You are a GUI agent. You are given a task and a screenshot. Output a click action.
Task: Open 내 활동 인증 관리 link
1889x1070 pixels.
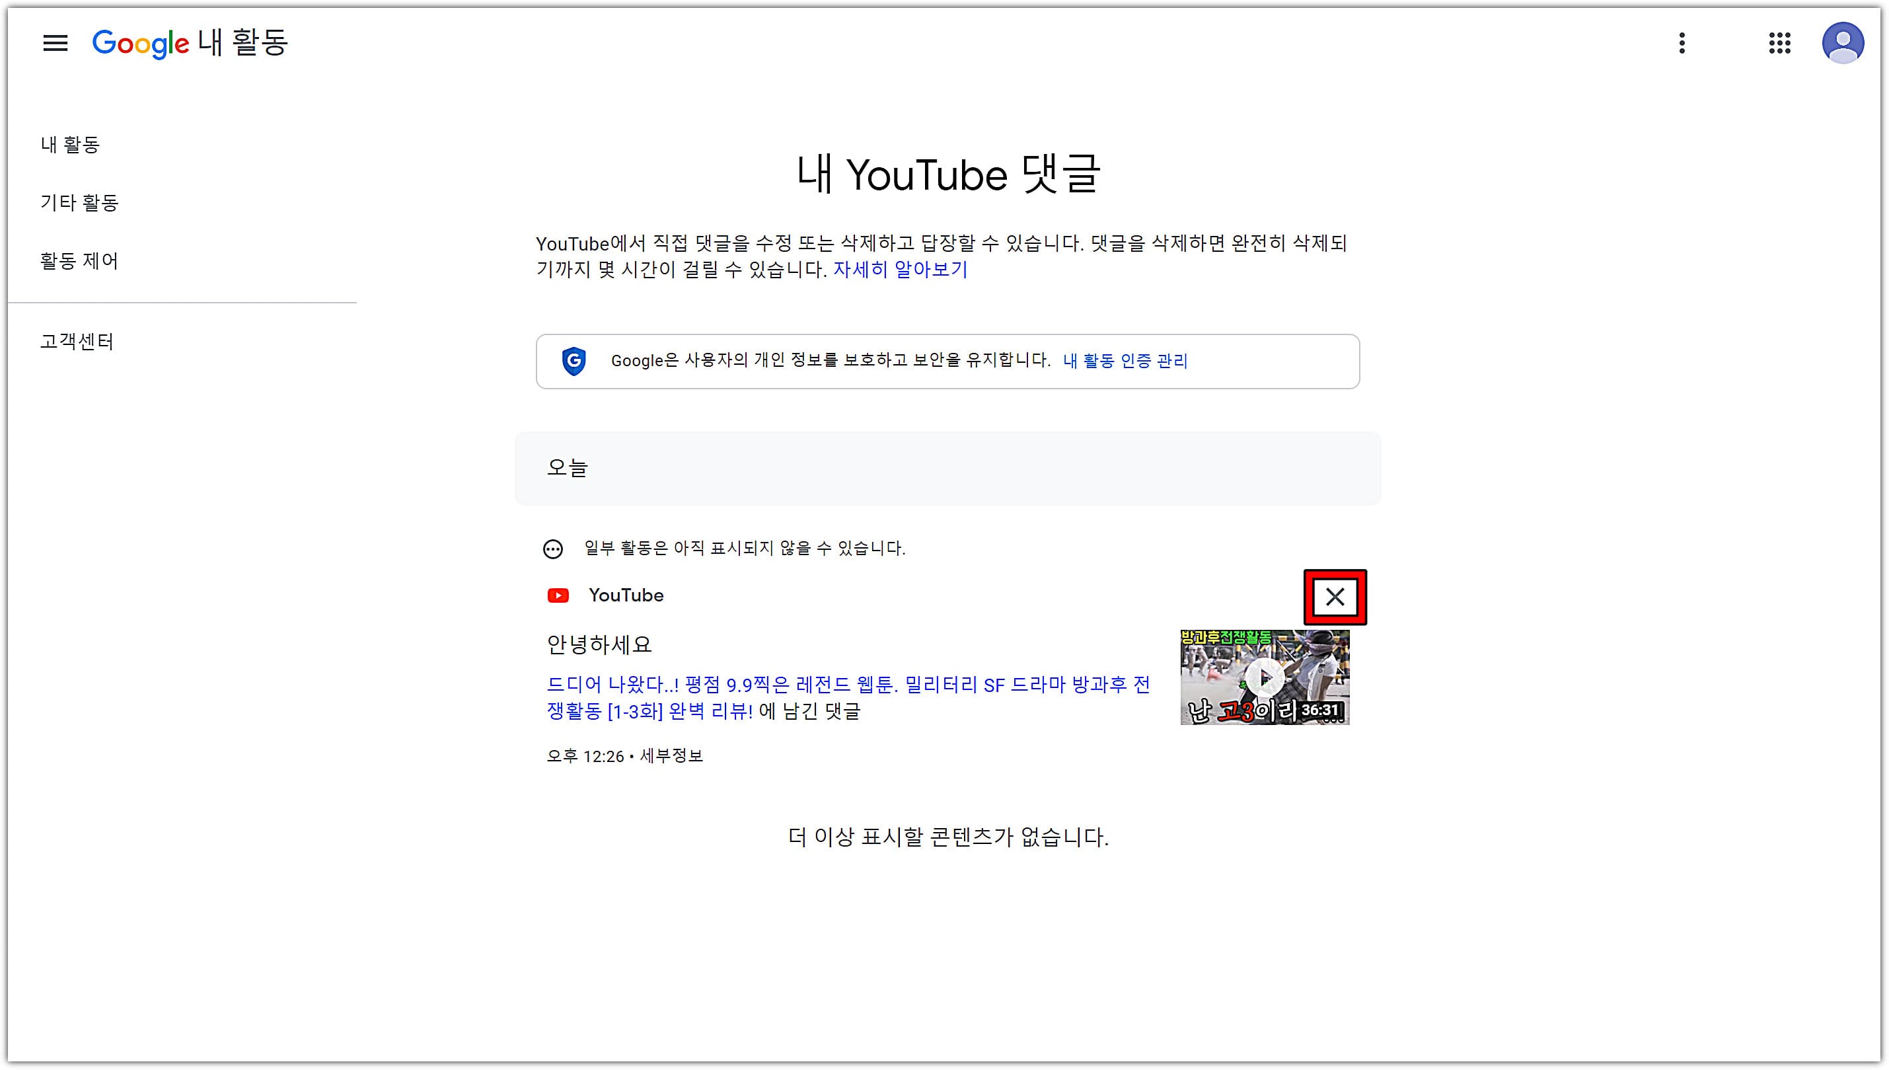pos(1125,361)
